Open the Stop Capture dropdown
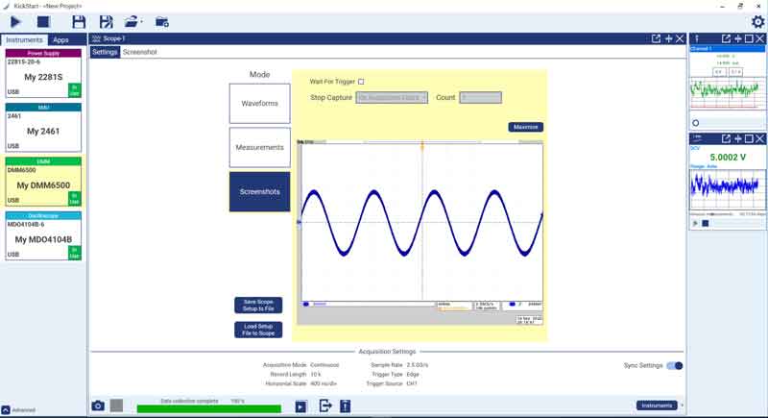The height and width of the screenshot is (418, 768). (392, 97)
